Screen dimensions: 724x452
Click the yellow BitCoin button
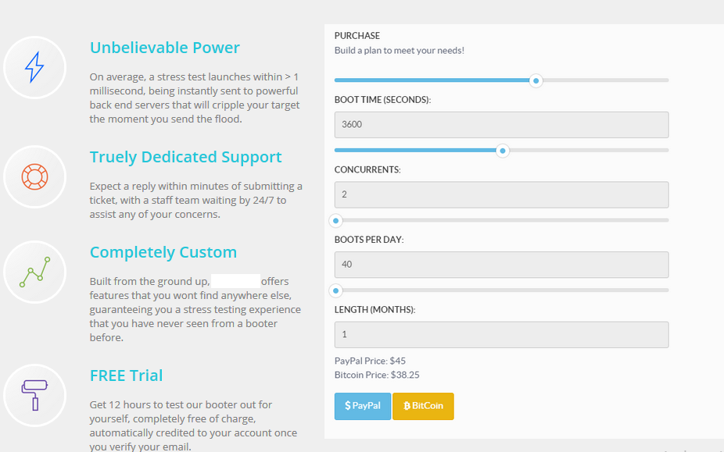(x=423, y=407)
